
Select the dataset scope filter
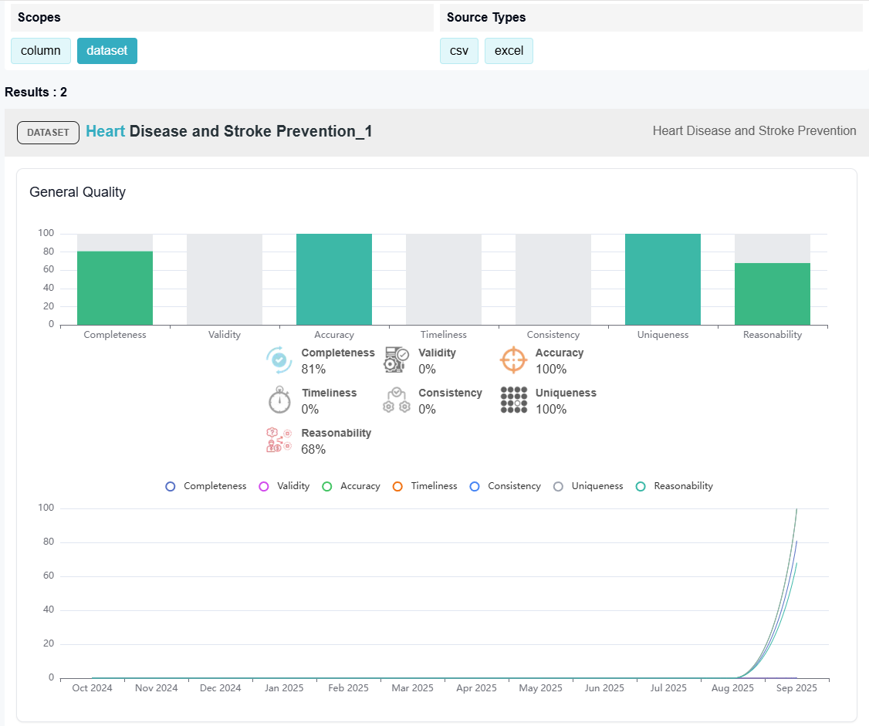tap(107, 51)
